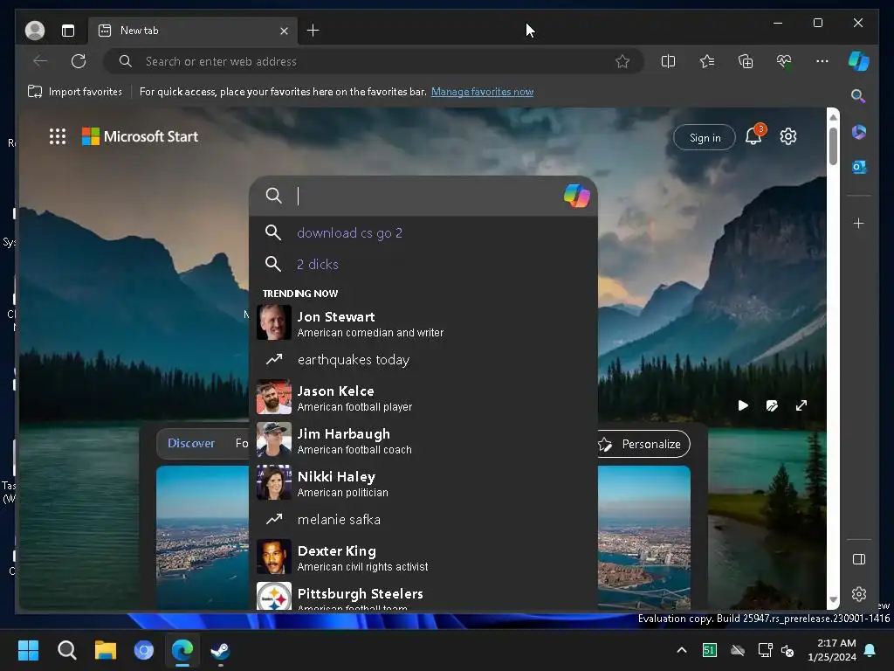This screenshot has height=671, width=894.
Task: Open Split screen view icon
Action: (x=668, y=61)
